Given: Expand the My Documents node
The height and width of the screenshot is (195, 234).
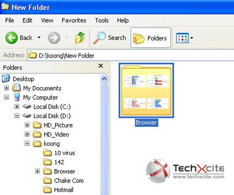Looking at the screenshot, I should click(x=6, y=88).
